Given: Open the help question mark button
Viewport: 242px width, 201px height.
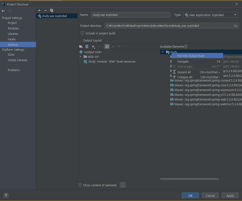Looking at the screenshot, I should (6, 195).
